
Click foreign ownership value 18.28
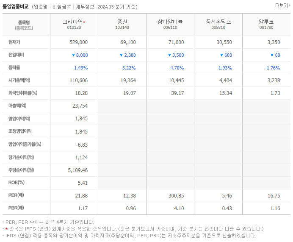(81, 93)
